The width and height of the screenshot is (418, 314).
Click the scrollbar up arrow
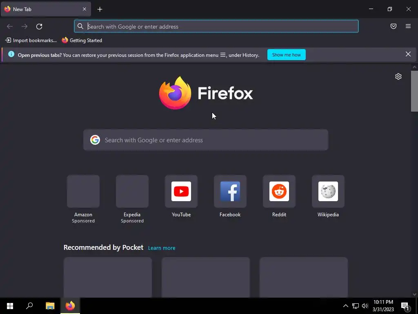tap(414, 67)
